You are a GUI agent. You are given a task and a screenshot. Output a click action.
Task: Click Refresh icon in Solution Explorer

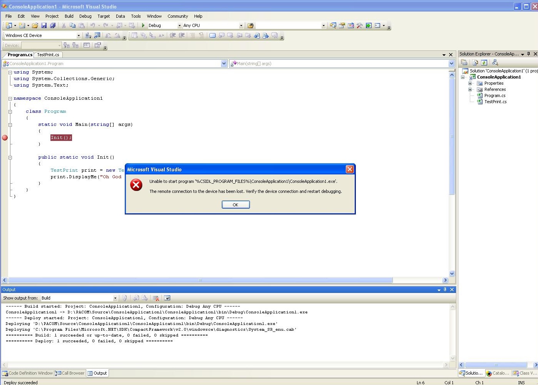[484, 62]
